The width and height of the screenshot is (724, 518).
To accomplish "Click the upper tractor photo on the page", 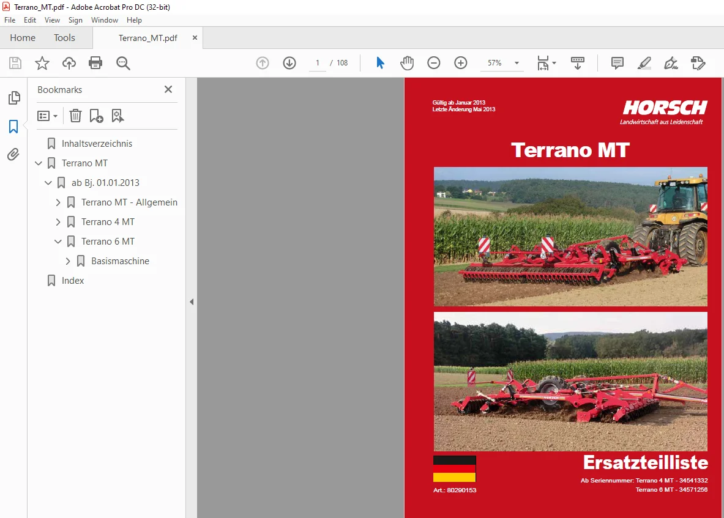I will tap(570, 237).
